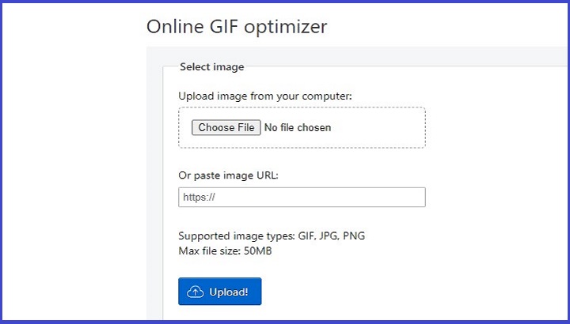Image resolution: width=570 pixels, height=324 pixels.
Task: Click the "Online GIF optimizer" heading
Action: (x=237, y=27)
